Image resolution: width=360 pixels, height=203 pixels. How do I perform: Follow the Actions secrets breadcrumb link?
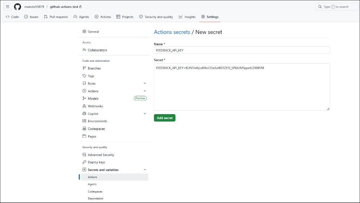click(172, 32)
